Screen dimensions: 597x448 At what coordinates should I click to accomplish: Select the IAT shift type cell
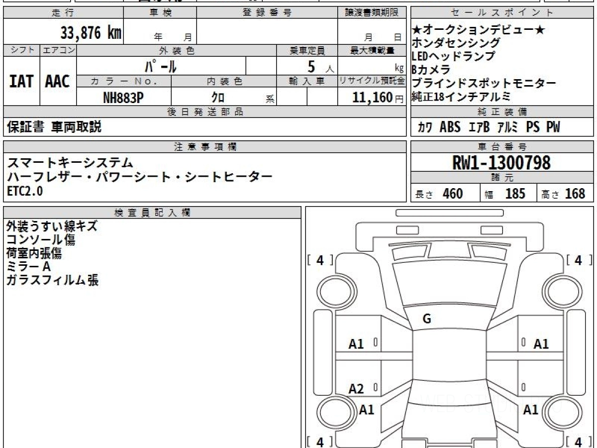click(21, 81)
